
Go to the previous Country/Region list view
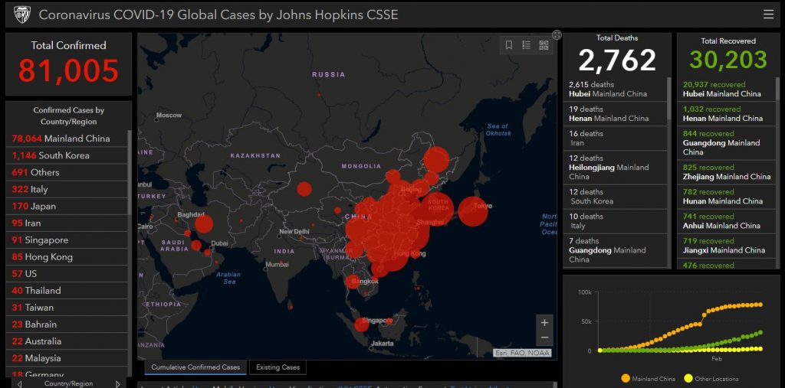click(19, 383)
